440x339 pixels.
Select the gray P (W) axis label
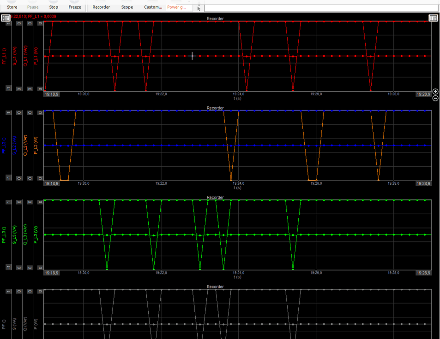click(36, 324)
